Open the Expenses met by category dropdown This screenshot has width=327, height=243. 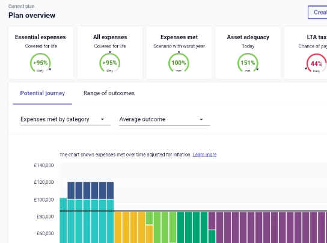[66, 120]
